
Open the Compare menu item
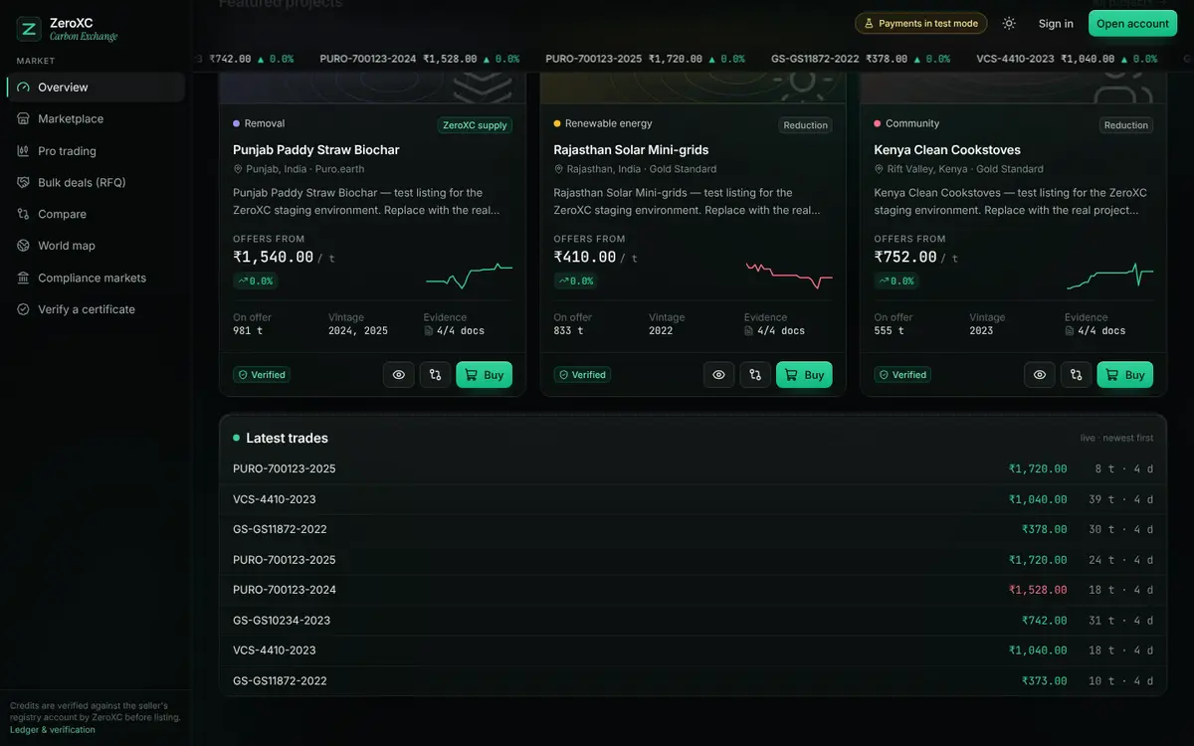[96, 214]
